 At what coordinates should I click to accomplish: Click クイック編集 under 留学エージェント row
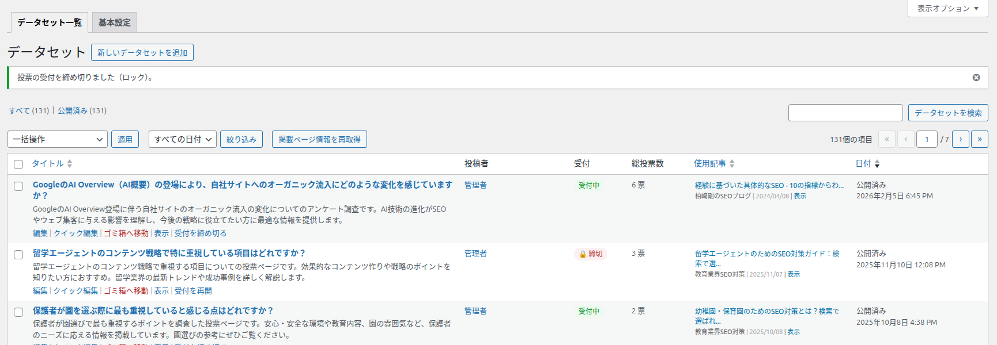tap(75, 290)
